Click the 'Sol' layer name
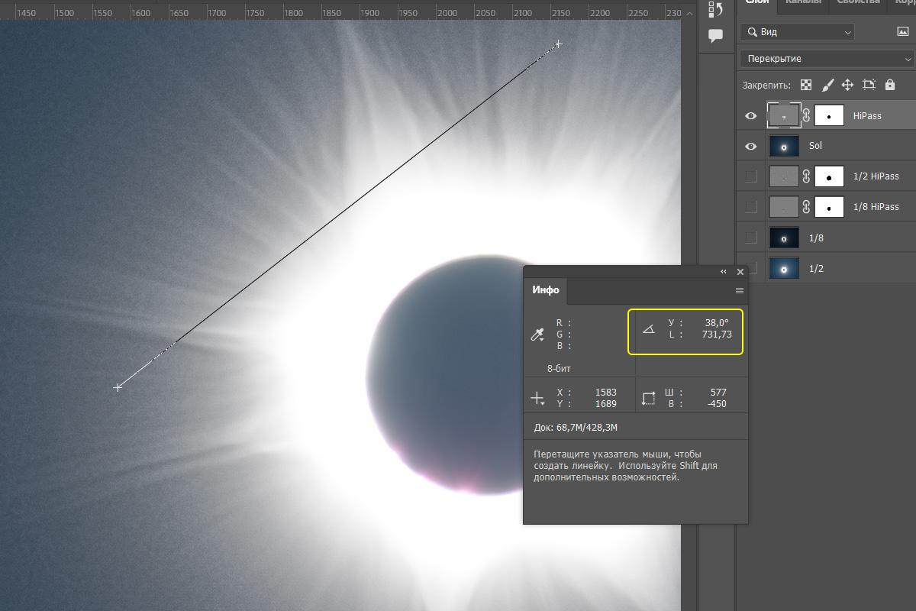 [x=815, y=146]
